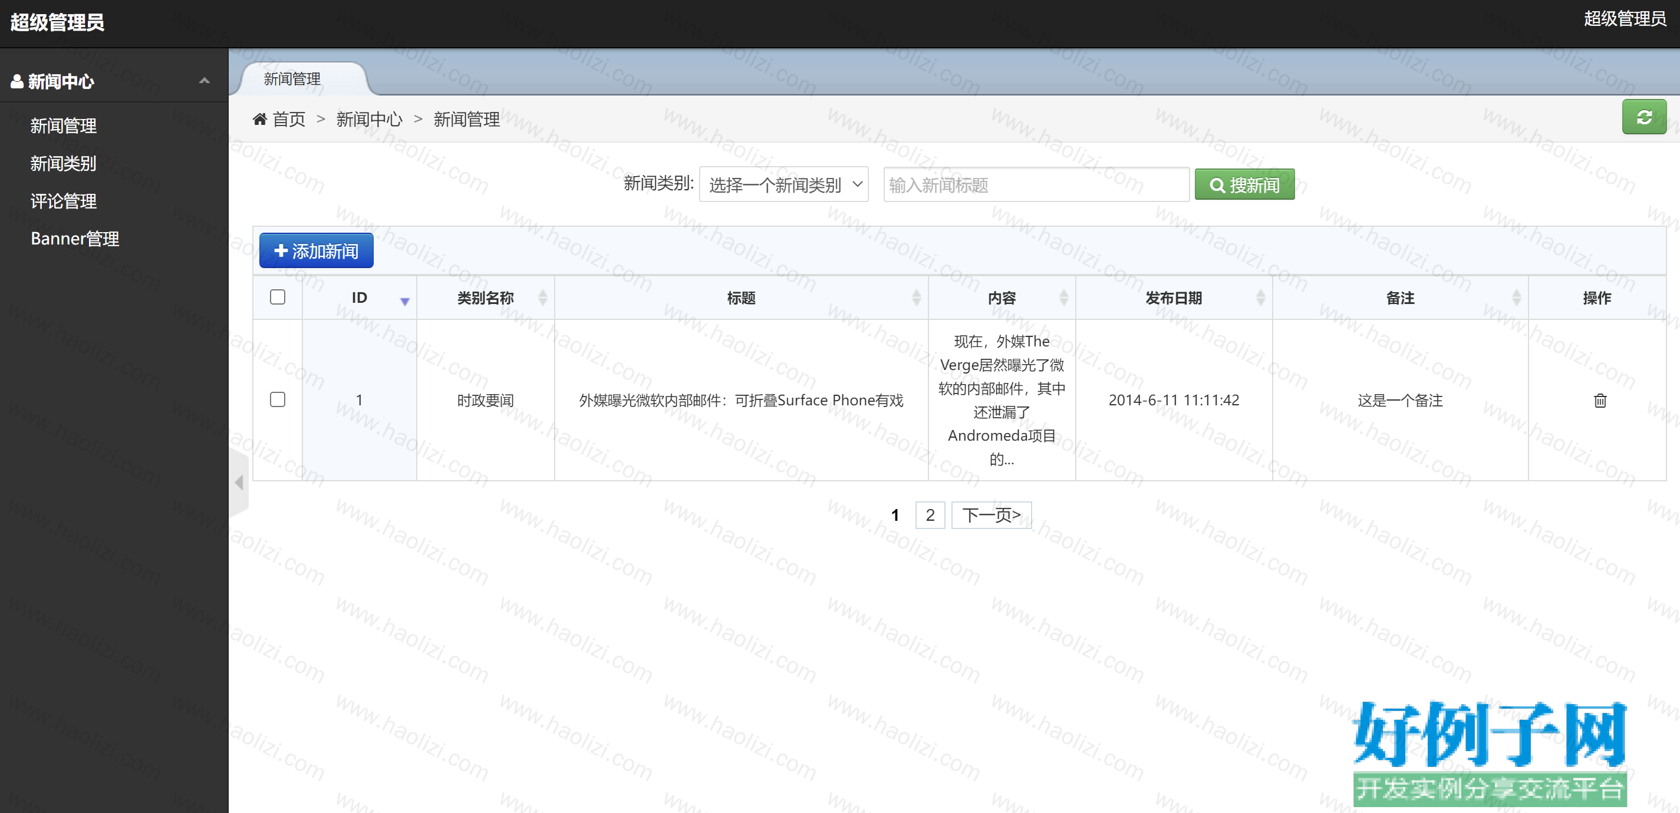Click the 输入新闻标题 input field

[x=1036, y=185]
